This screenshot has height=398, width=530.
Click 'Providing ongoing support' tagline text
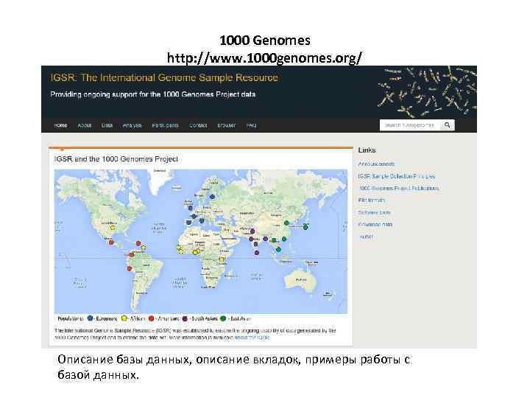pos(153,94)
